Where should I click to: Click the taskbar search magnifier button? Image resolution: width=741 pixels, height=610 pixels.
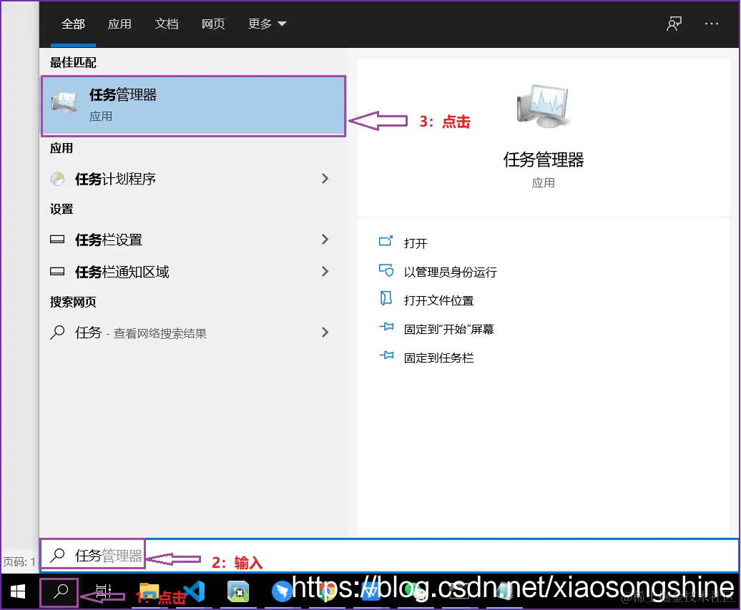pyautogui.click(x=59, y=592)
